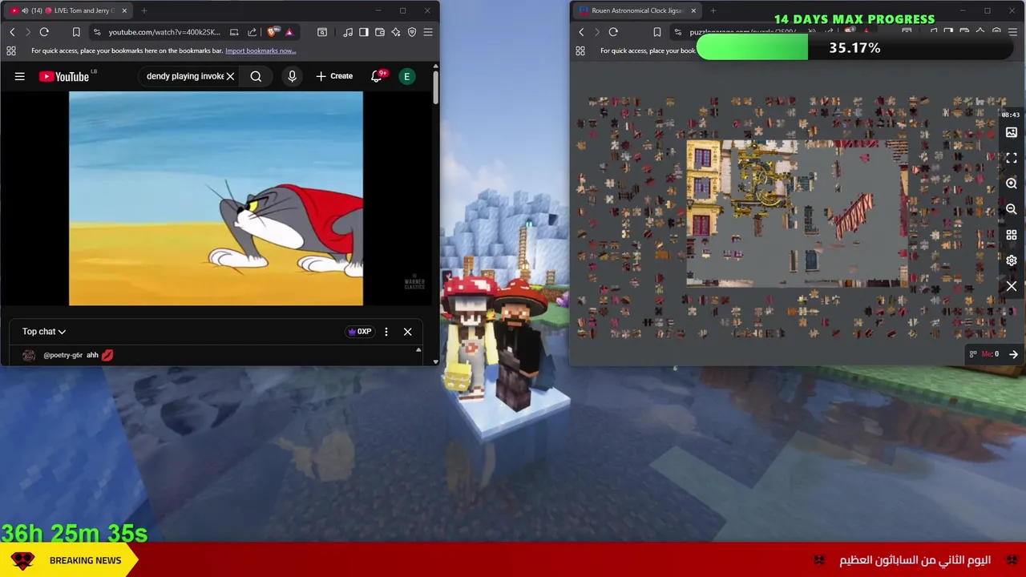This screenshot has width=1026, height=577.
Task: Click the BREAKING NEWS banner label
Action: click(x=85, y=560)
